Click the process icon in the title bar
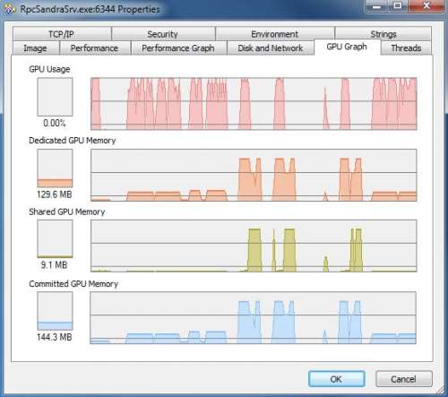 pos(10,10)
